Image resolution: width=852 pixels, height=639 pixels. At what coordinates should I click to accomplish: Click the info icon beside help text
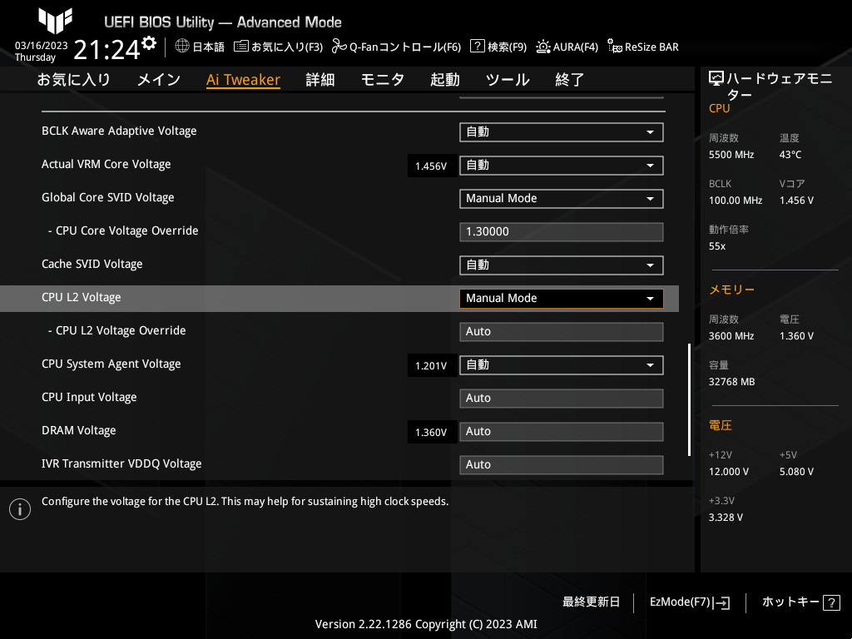click(x=20, y=509)
